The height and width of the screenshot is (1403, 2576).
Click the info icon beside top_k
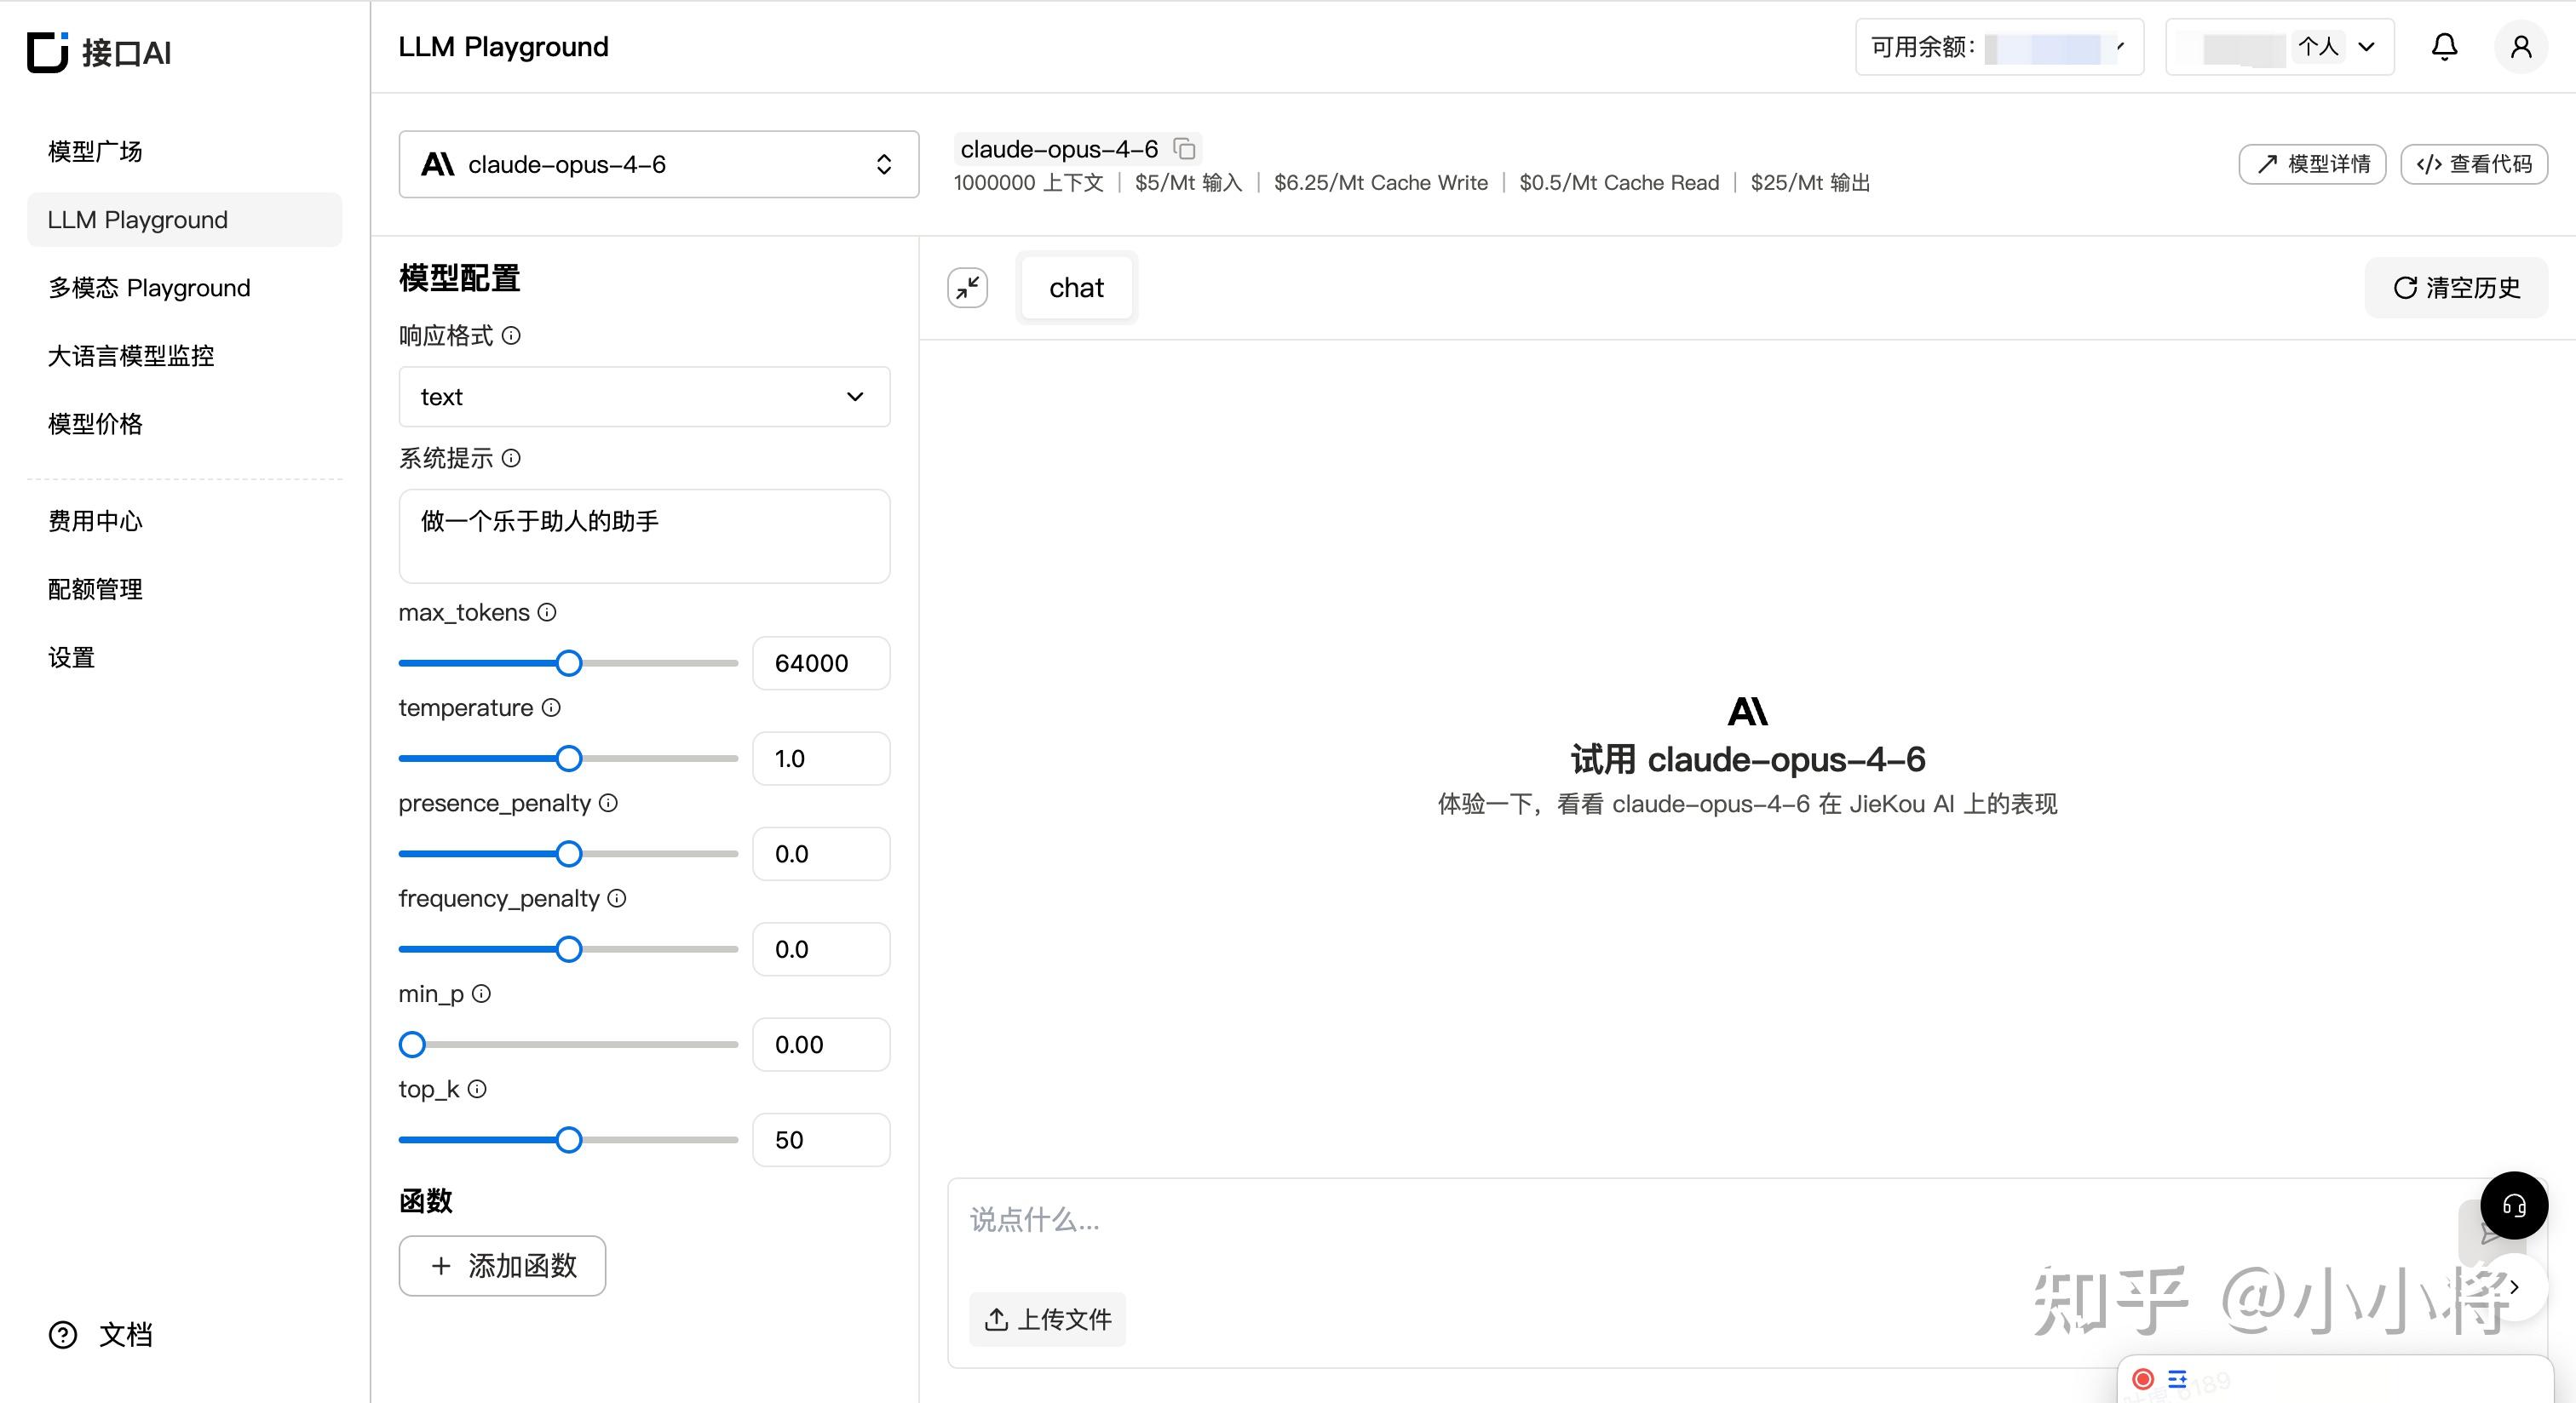[477, 1089]
